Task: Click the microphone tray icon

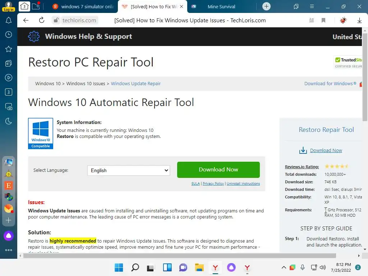Action: tap(303, 267)
